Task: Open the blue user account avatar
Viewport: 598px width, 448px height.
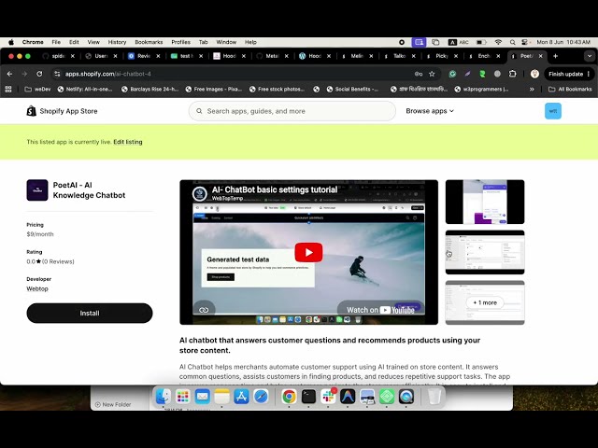Action: (552, 111)
